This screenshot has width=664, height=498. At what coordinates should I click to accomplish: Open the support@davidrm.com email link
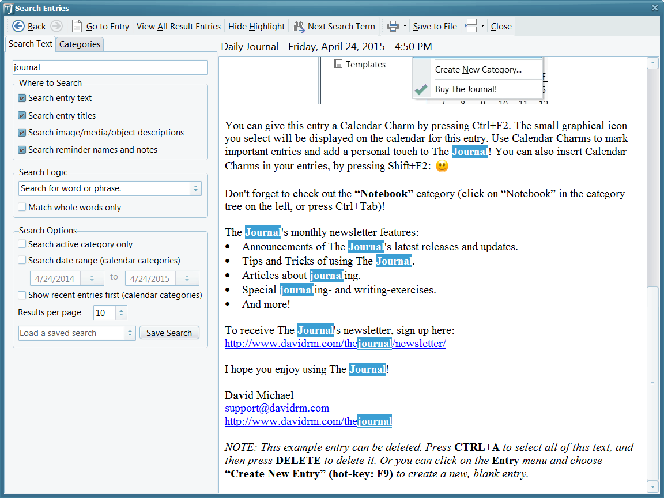(x=277, y=408)
